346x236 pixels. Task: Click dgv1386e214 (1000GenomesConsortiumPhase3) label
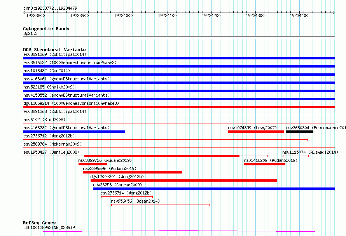point(71,103)
